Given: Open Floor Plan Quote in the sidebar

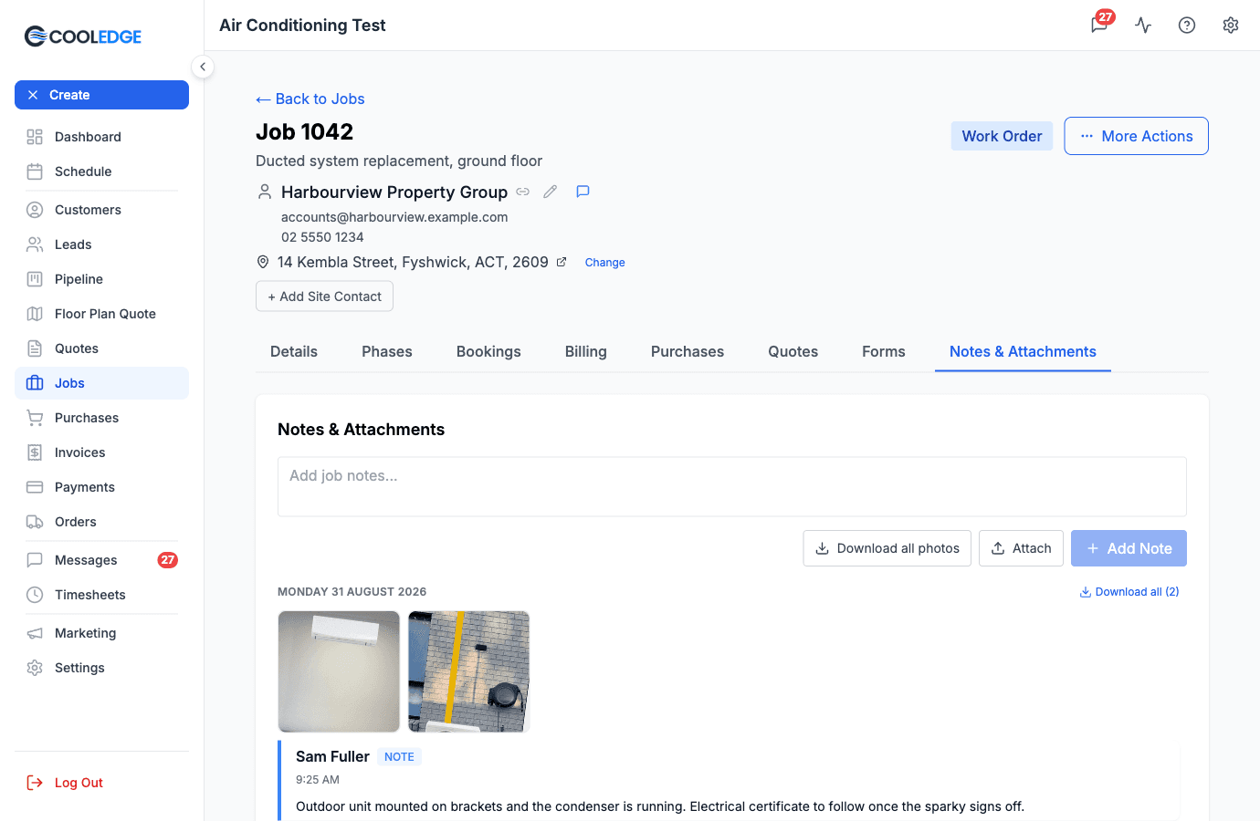Looking at the screenshot, I should [x=101, y=314].
